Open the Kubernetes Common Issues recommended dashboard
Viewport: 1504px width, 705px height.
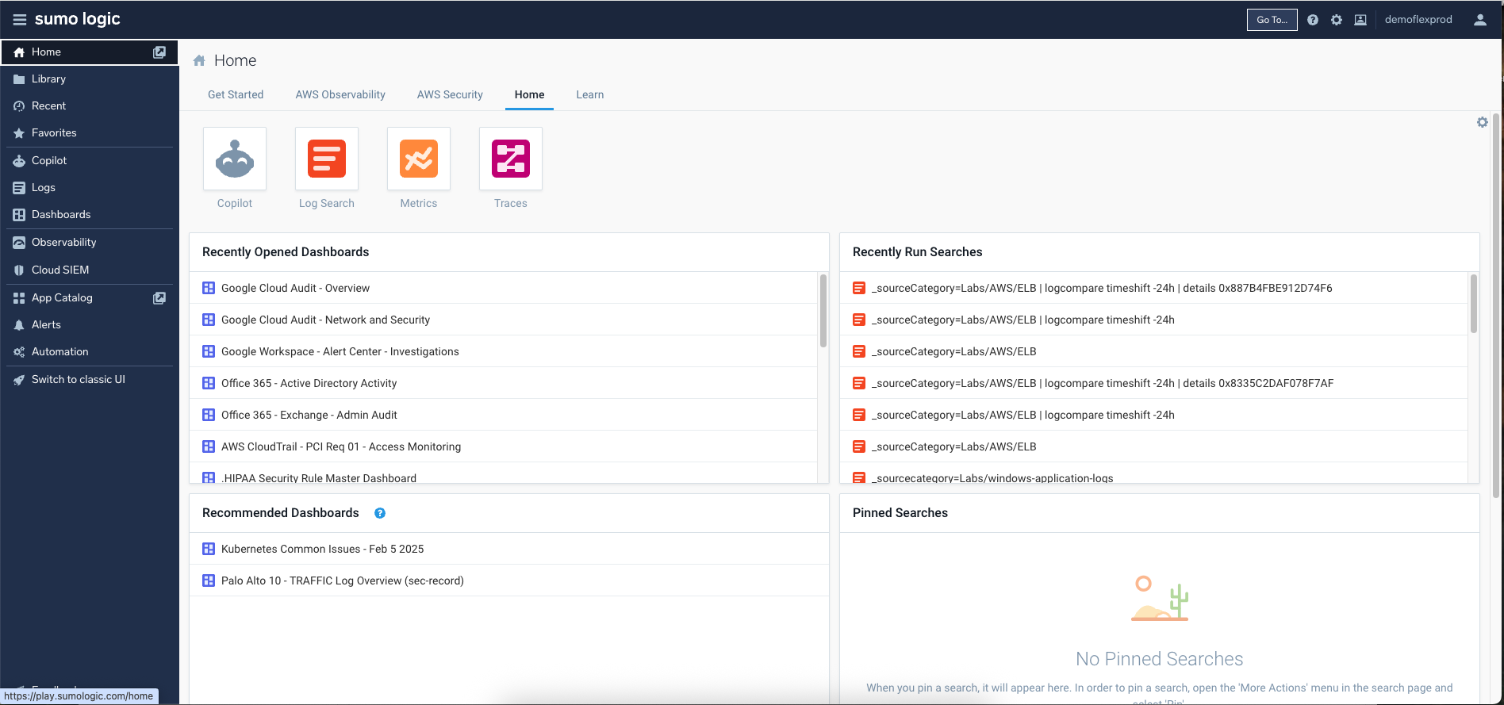click(322, 549)
